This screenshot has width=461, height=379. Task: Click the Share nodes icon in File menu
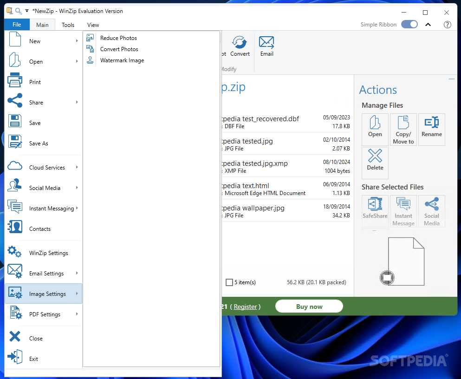coord(15,100)
